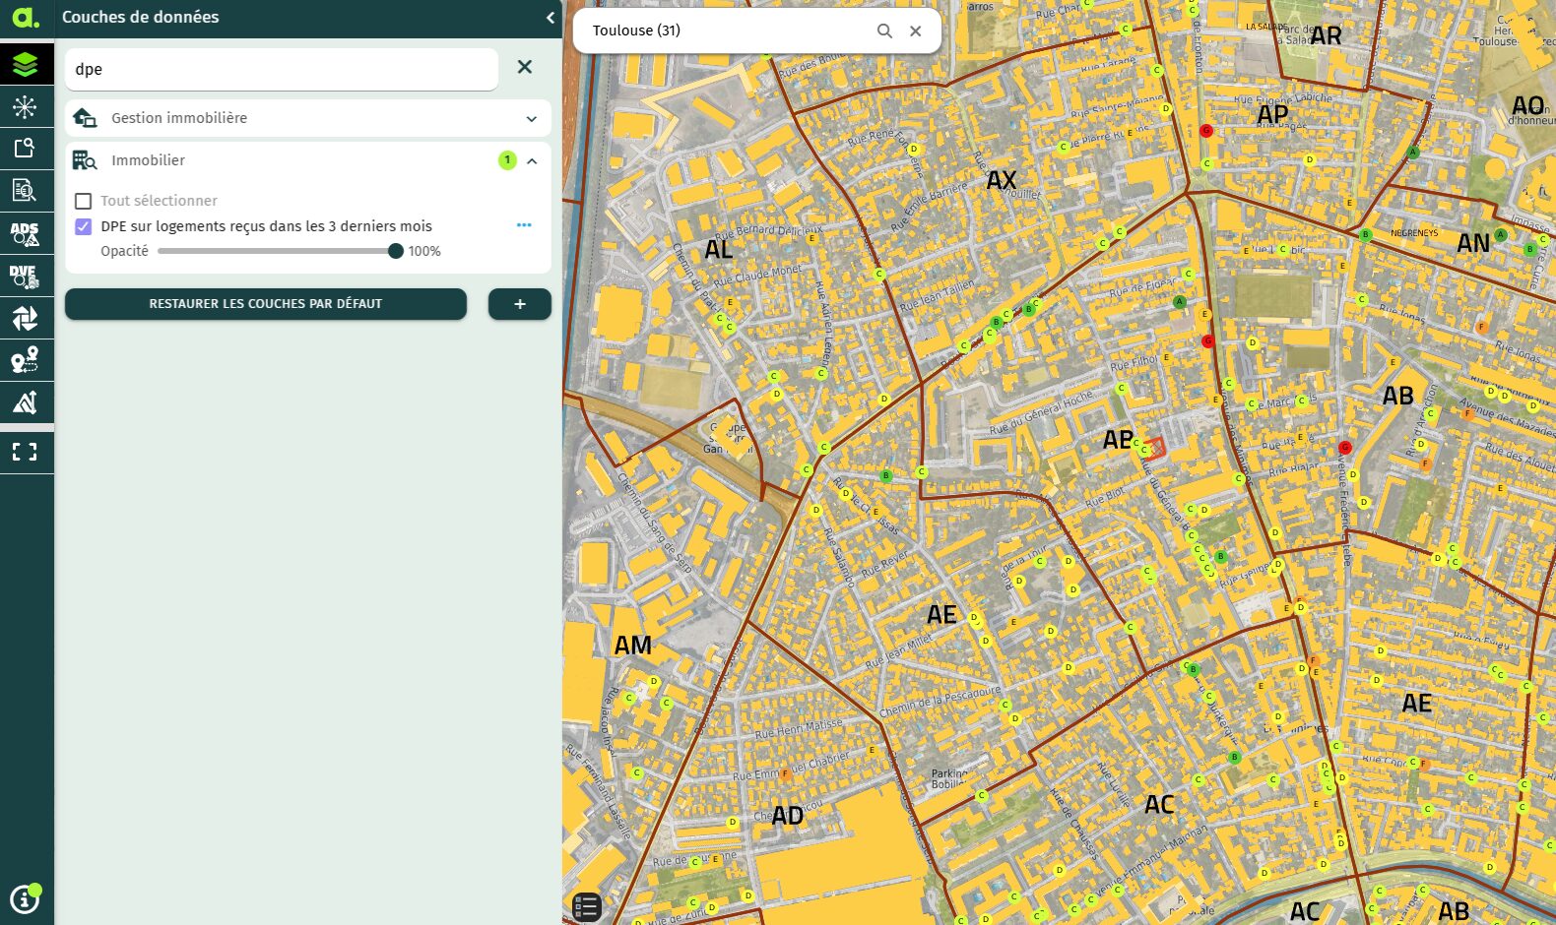Click cadastral section label 'AD' on map

pos(788,815)
